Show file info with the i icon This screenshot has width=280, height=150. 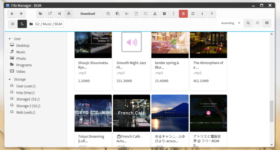202,14
